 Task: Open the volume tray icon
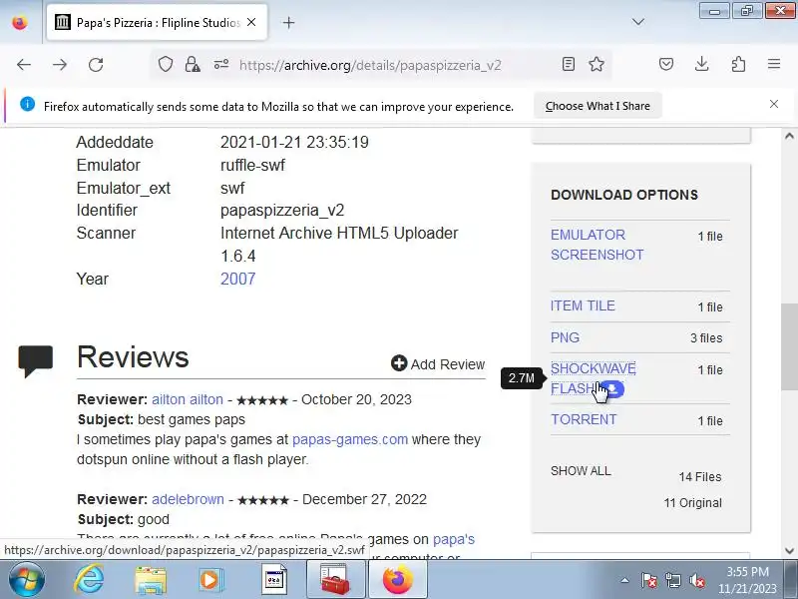696,580
